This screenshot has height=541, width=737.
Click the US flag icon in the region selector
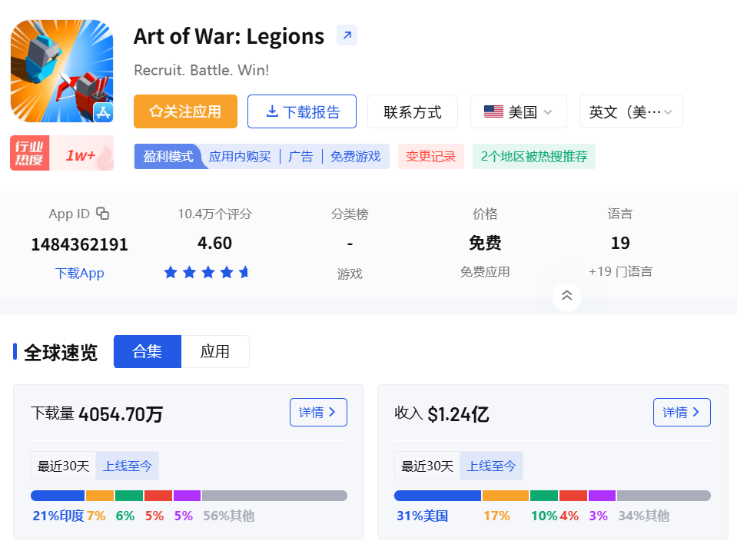coord(493,111)
